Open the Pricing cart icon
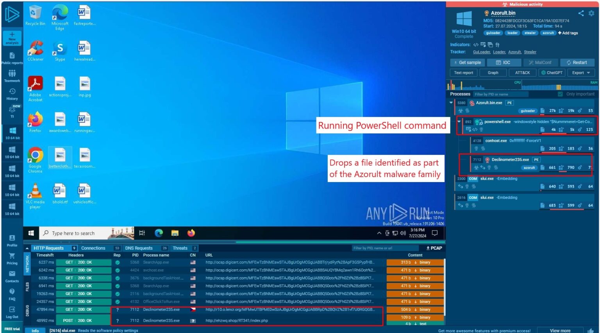The image size is (600, 333). point(12,256)
